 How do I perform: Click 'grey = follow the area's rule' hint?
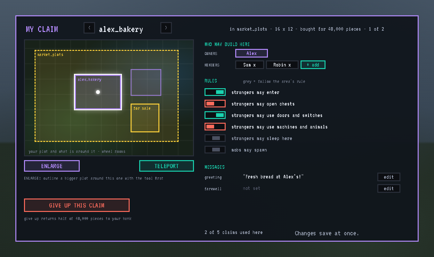tap(274, 82)
